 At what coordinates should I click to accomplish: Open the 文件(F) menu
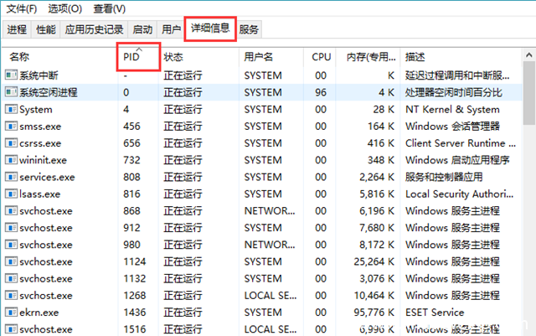click(22, 9)
